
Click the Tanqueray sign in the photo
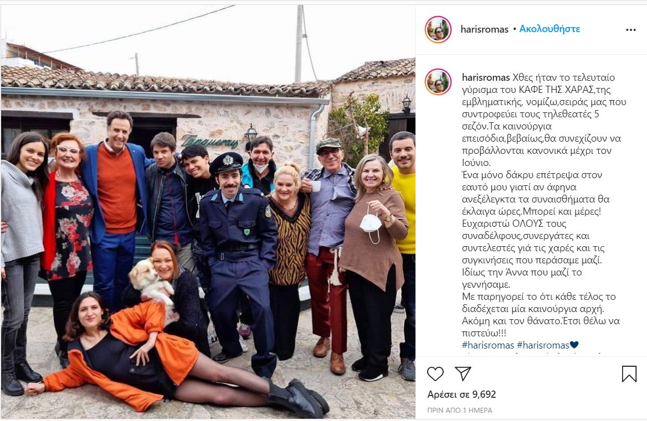(x=209, y=141)
